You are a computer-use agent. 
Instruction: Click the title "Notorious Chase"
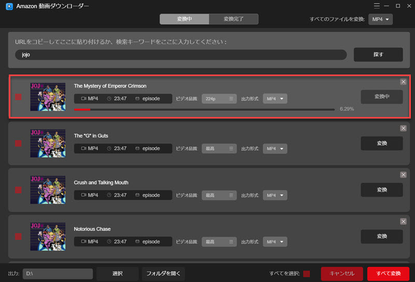coord(92,229)
